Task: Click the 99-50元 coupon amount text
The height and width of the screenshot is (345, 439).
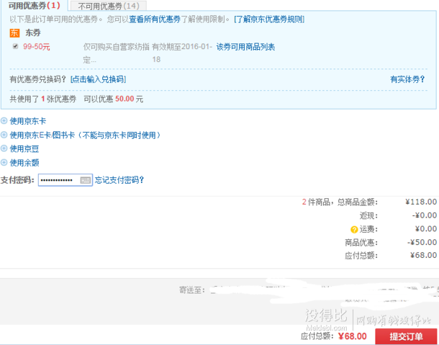Action: point(37,47)
